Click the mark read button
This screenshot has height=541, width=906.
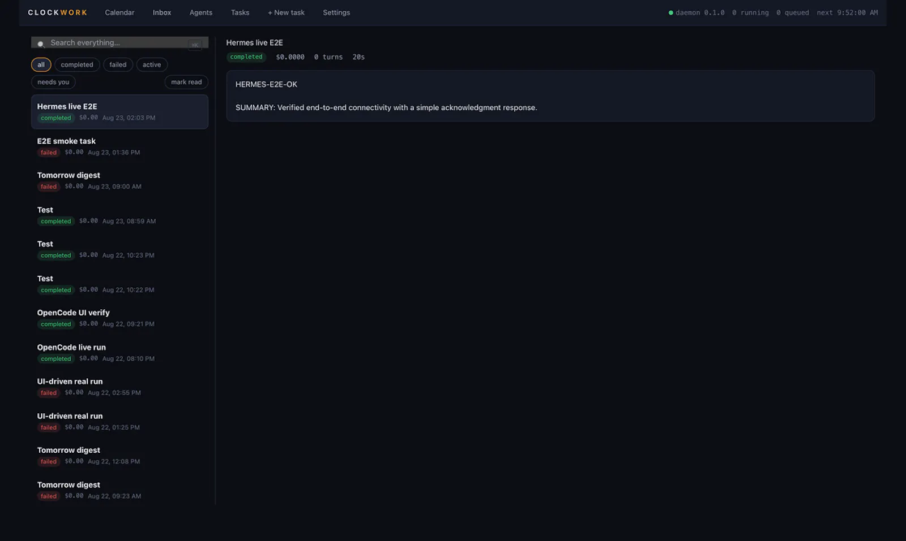pos(186,82)
